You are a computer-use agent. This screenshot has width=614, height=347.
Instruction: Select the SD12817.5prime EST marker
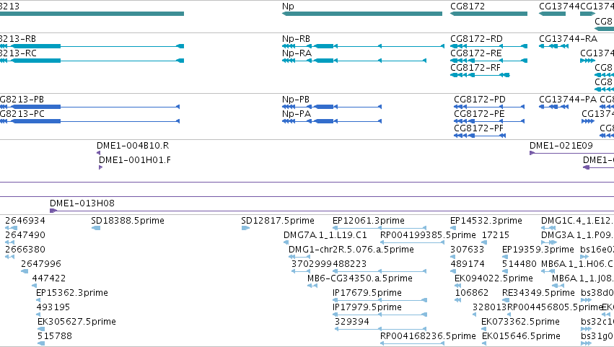tap(245, 228)
